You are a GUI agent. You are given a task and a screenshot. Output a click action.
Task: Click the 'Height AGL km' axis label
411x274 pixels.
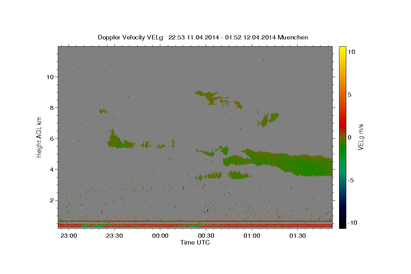pyautogui.click(x=39, y=137)
